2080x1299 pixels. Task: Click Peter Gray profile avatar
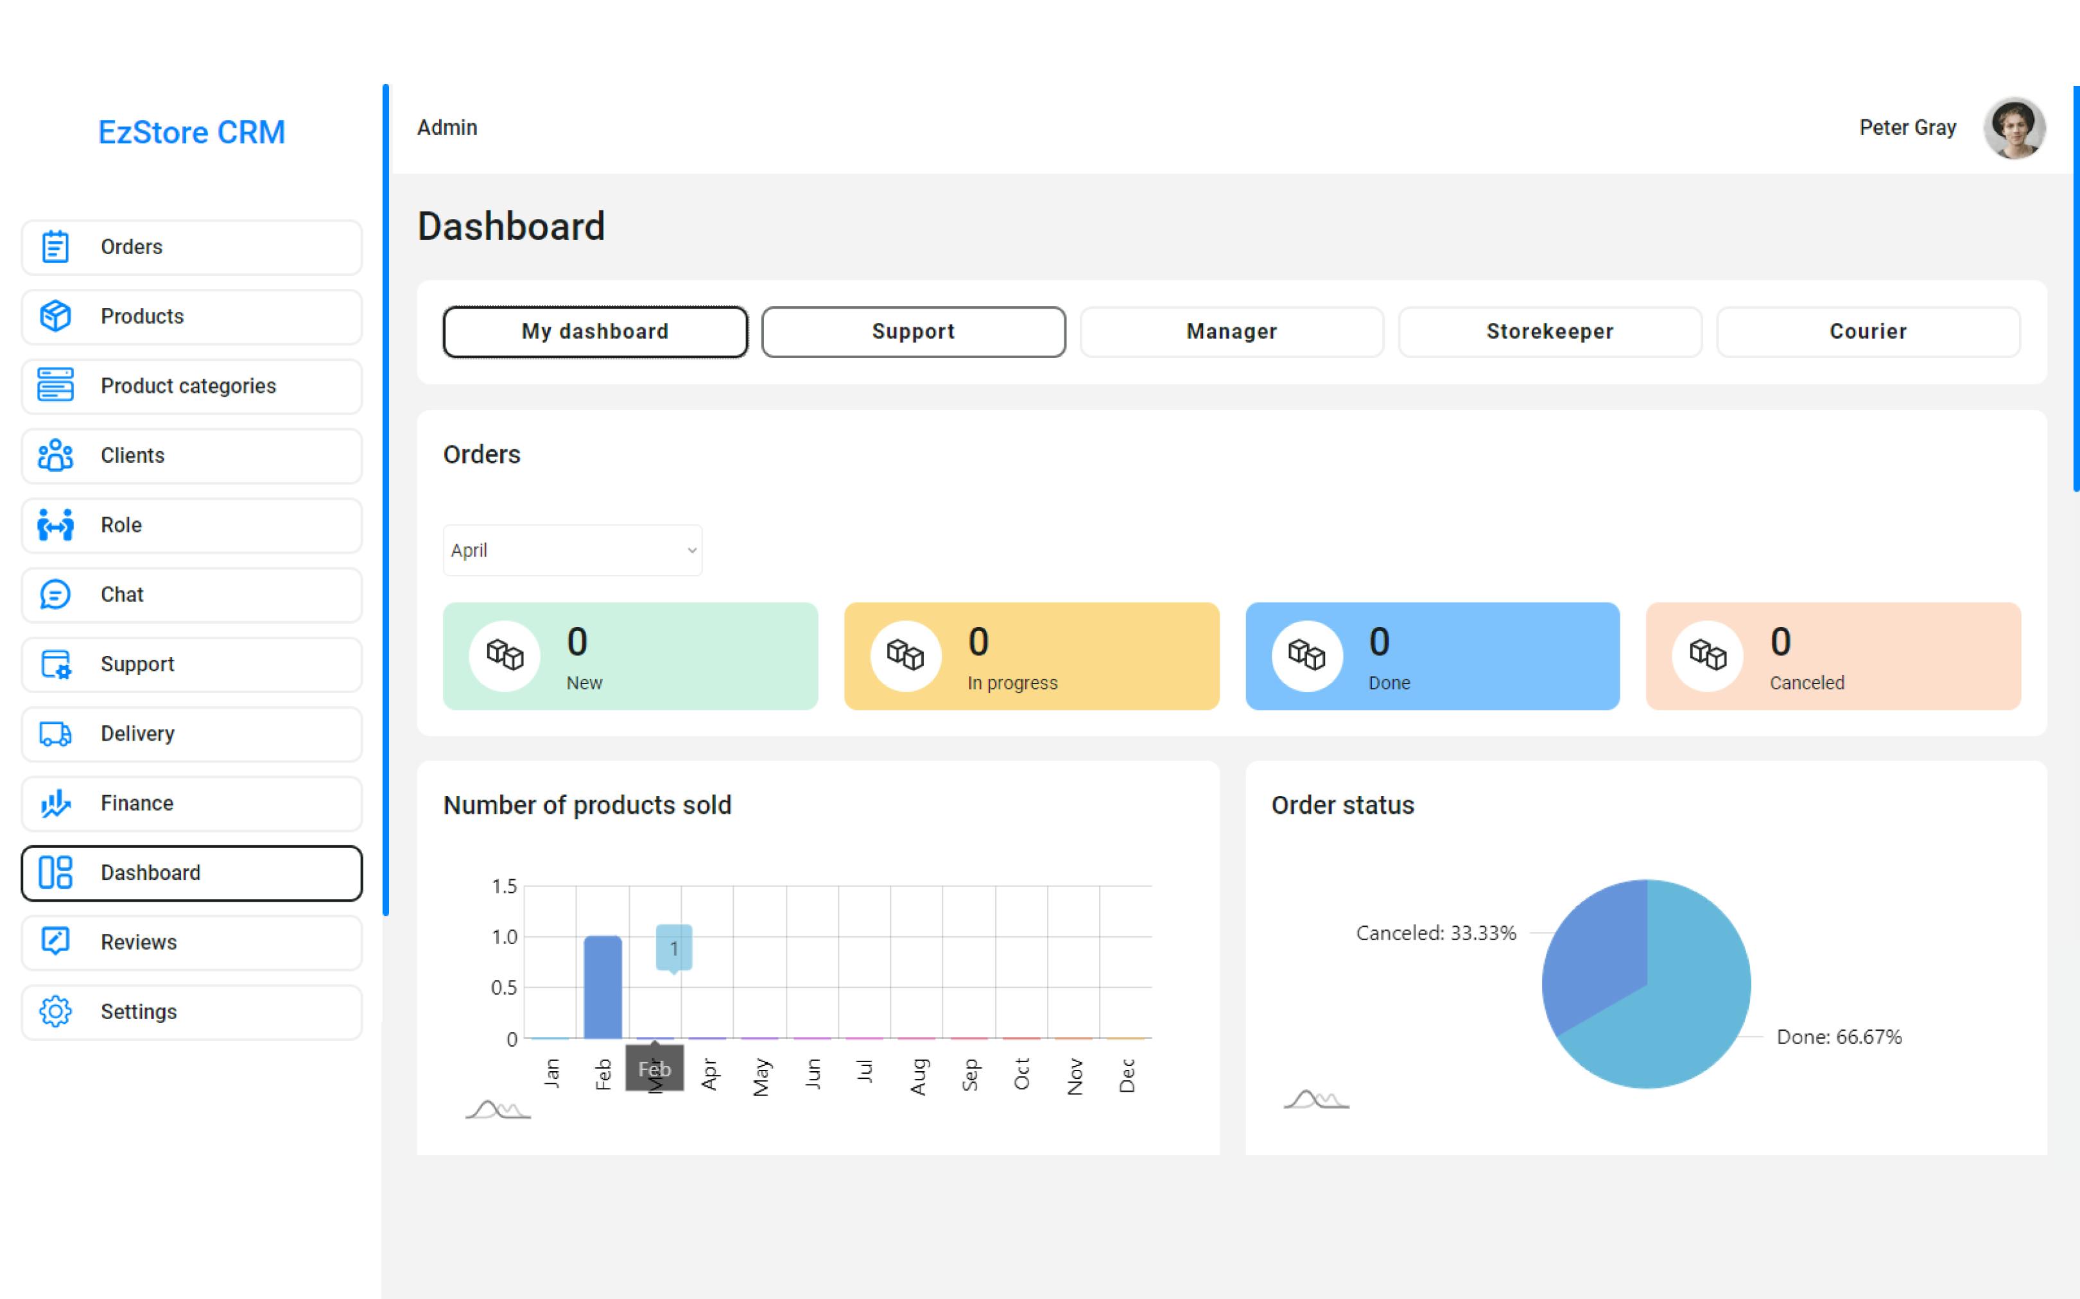point(2013,128)
